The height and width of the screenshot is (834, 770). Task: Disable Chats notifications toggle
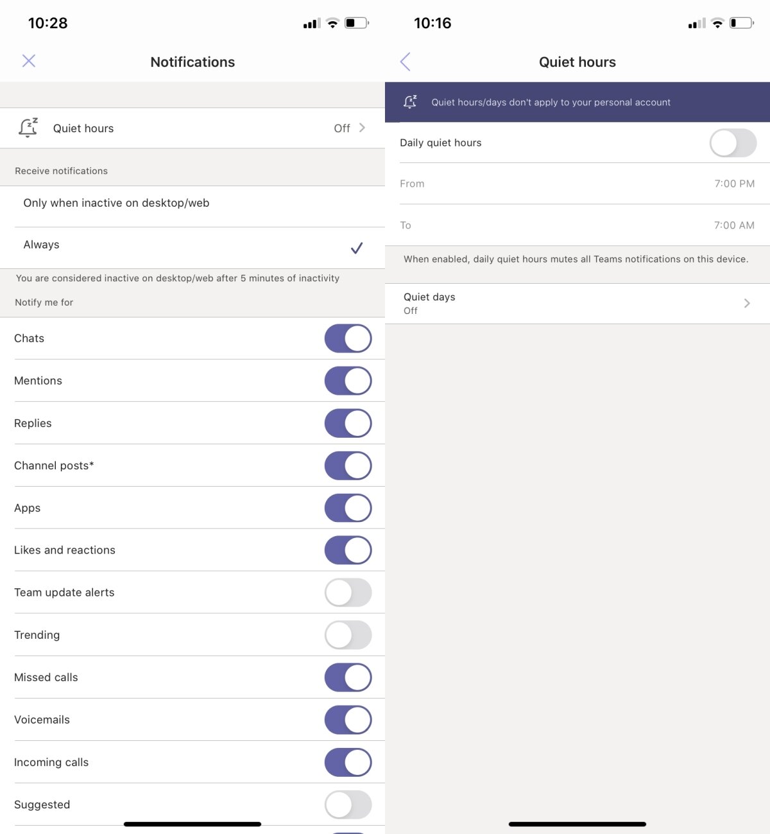(x=348, y=338)
